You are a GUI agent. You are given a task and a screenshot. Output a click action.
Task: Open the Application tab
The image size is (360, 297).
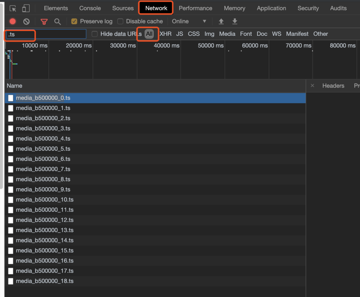click(271, 8)
